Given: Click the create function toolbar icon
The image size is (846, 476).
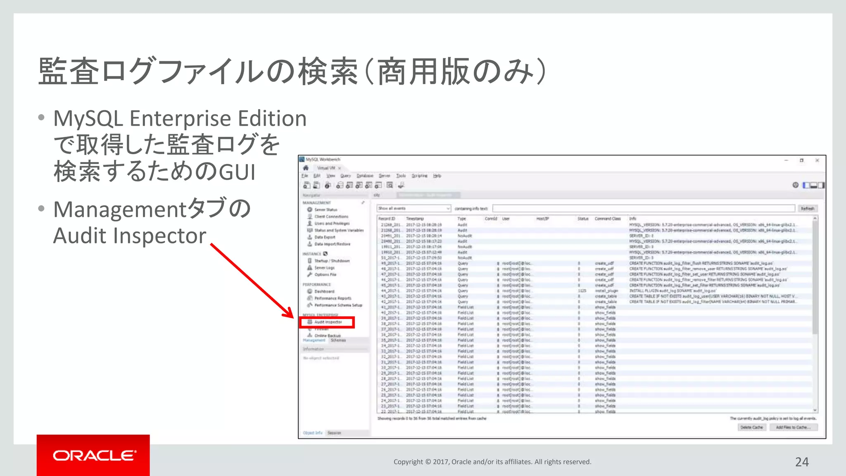Looking at the screenshot, I should (x=378, y=185).
